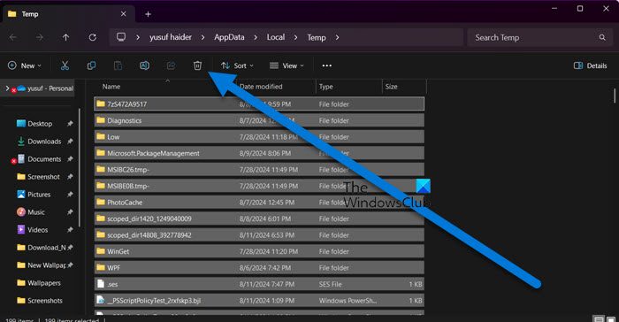
Task: Open the View dropdown
Action: [287, 65]
